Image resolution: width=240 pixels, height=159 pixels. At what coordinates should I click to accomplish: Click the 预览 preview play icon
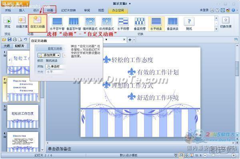click(7, 21)
